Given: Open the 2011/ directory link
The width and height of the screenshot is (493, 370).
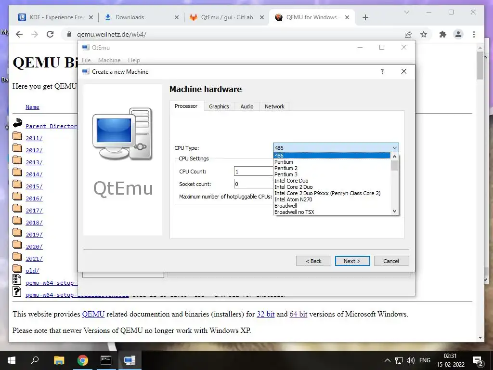Looking at the screenshot, I should (34, 138).
